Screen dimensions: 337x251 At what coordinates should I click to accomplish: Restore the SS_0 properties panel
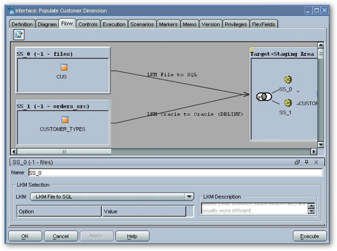[297, 162]
